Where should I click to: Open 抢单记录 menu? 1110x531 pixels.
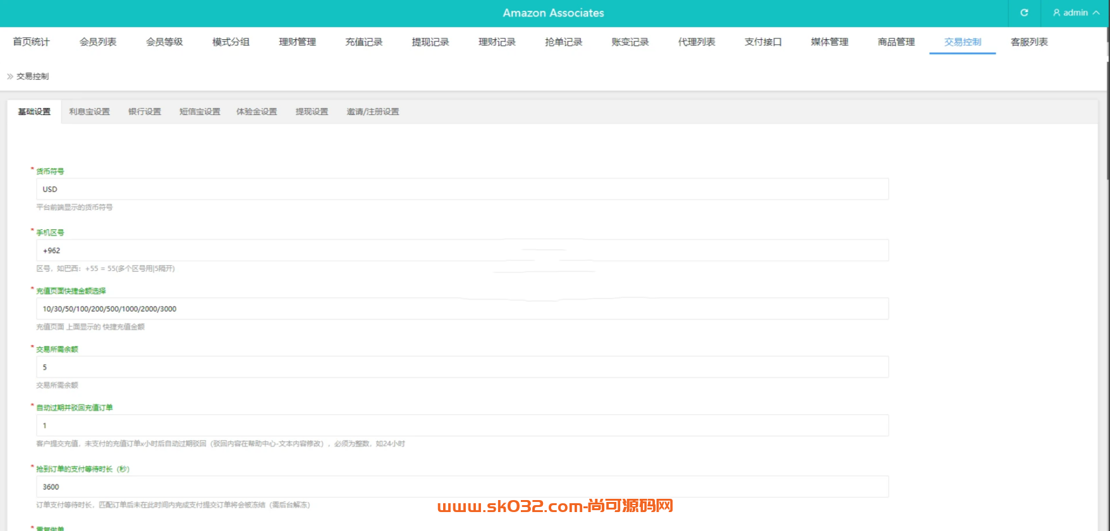point(563,42)
